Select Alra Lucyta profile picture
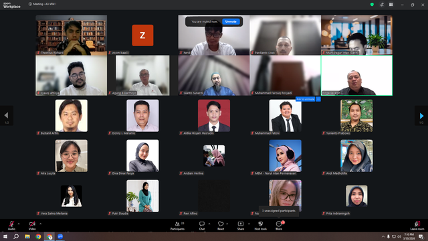This screenshot has height=241, width=428. click(x=72, y=156)
